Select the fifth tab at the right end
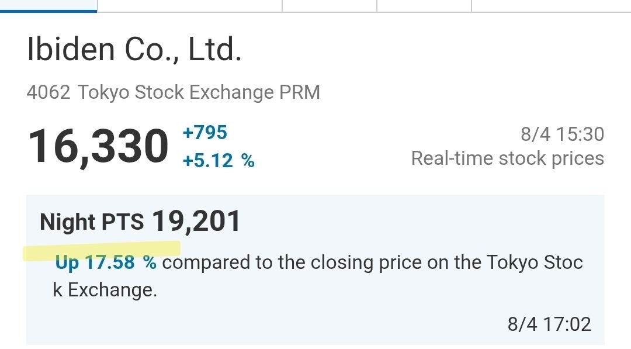Viewport: 631px width, 349px height. coord(551,6)
